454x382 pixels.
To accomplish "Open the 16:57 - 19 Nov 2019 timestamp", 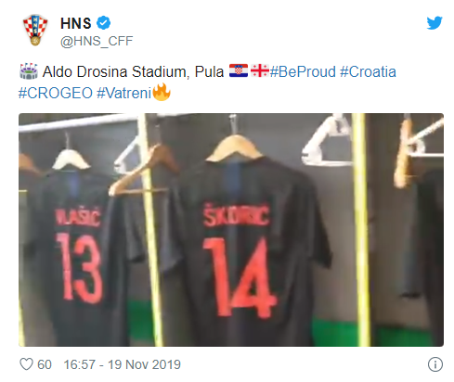I will 123,364.
